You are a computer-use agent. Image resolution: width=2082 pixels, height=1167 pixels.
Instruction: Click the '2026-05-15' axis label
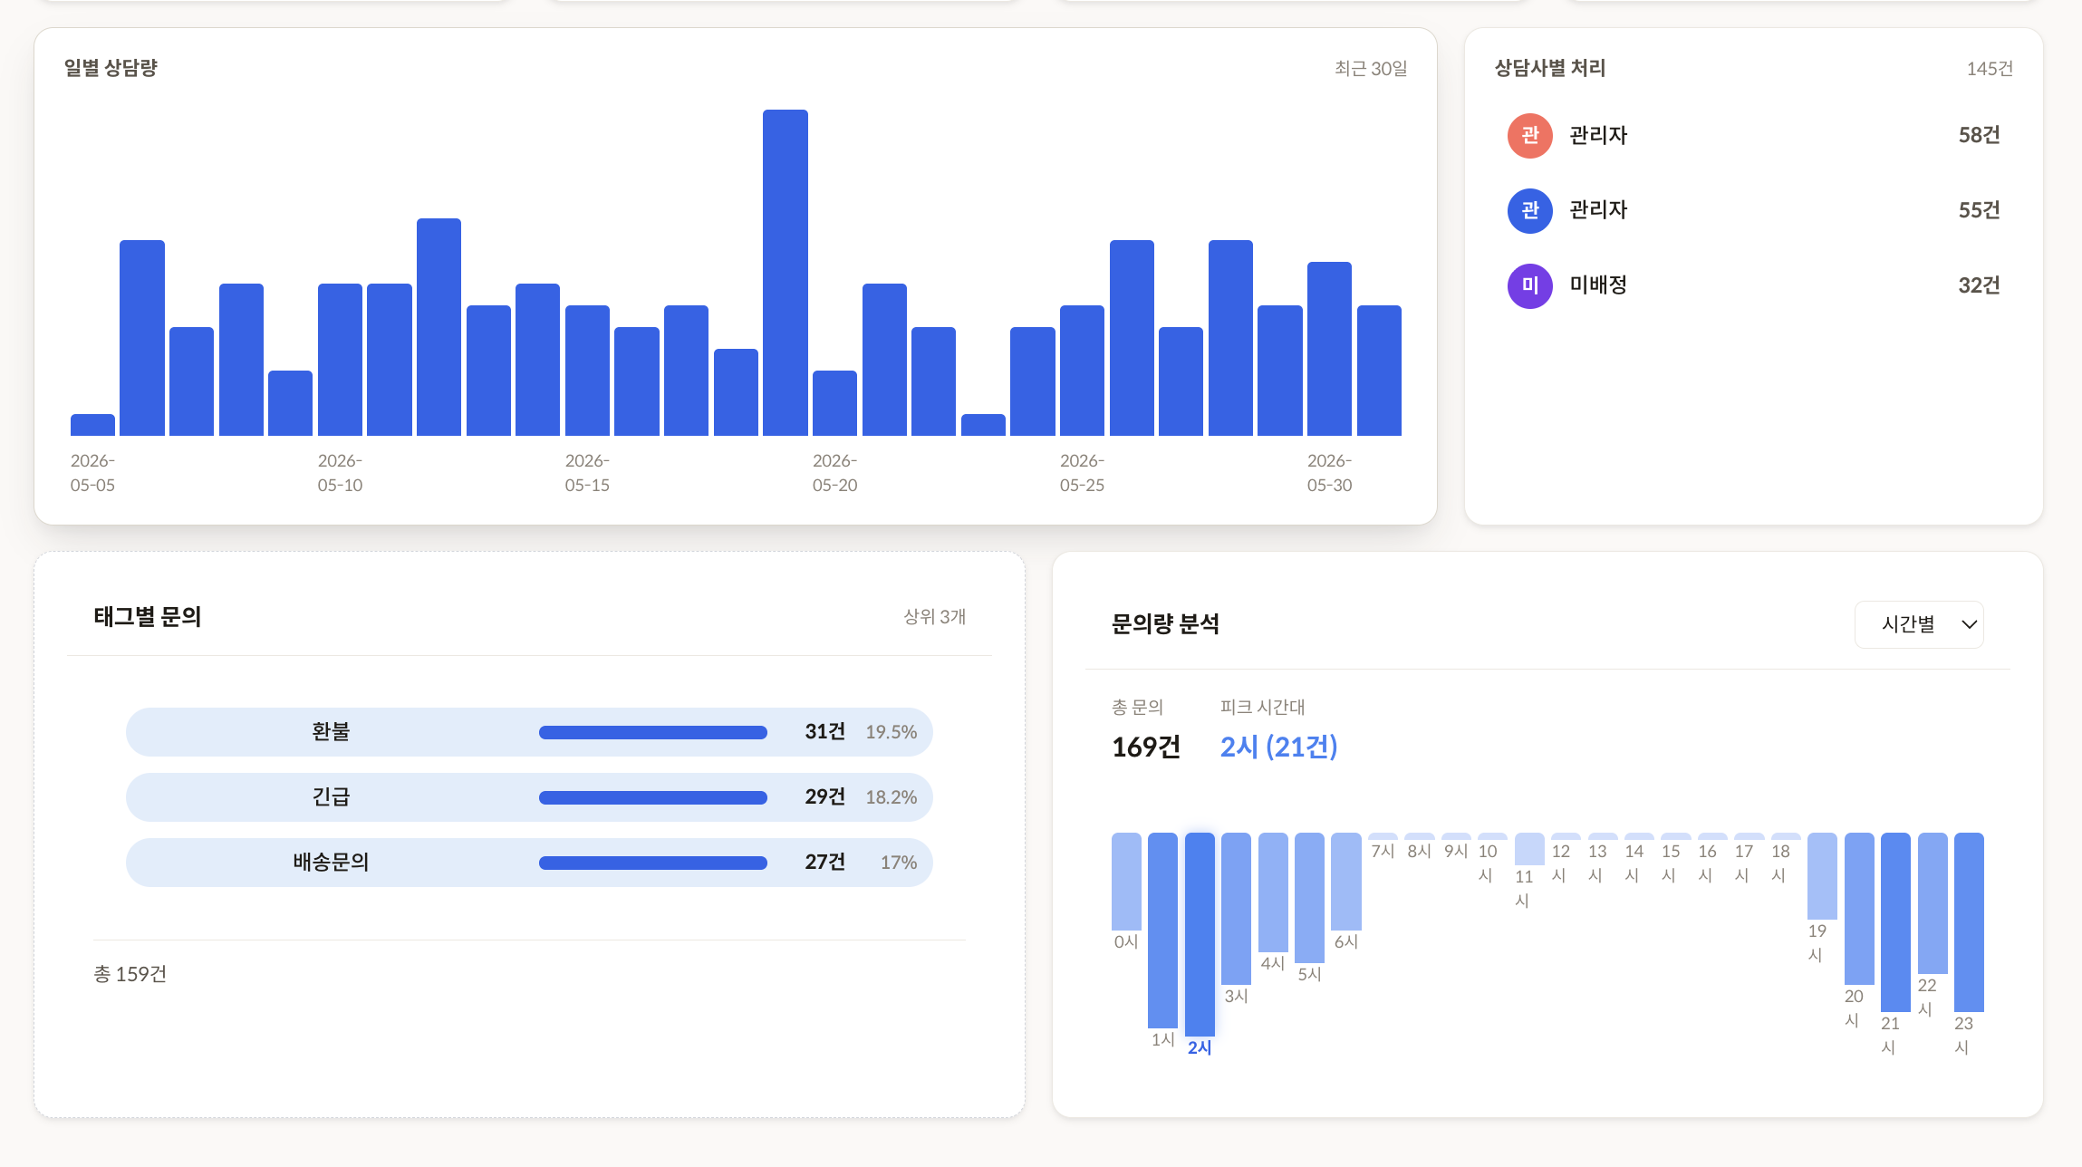pos(587,473)
